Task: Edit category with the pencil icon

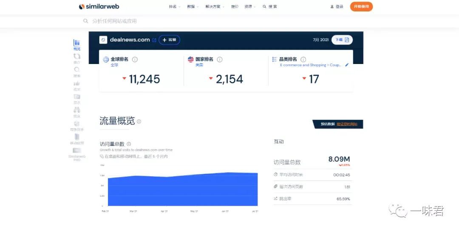Action: [x=347, y=65]
